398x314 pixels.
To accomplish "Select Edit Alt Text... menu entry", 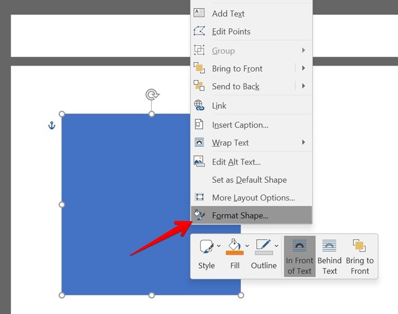I will 252,162.
